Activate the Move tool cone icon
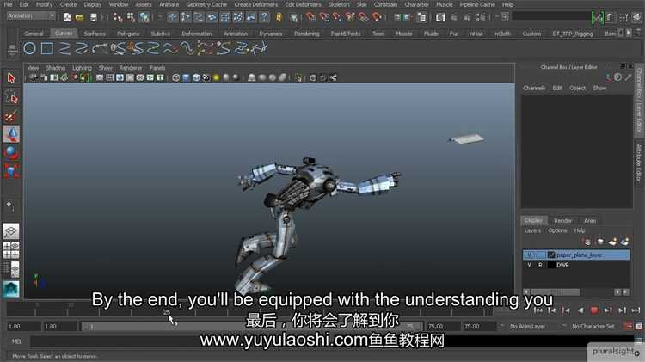 (11, 134)
